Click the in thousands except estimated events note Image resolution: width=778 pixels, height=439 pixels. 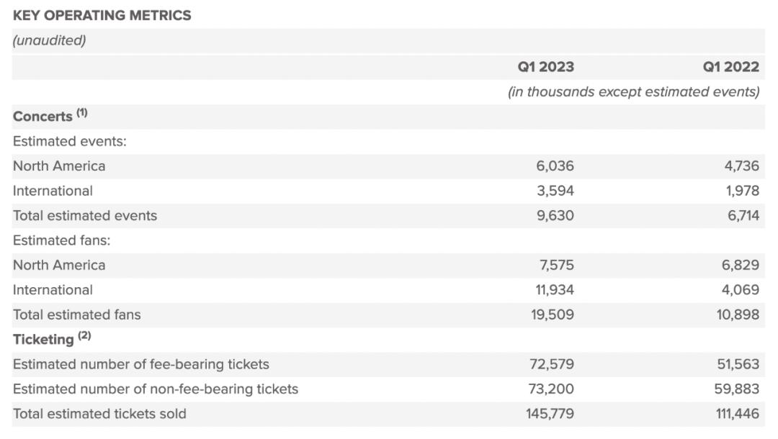tap(634, 91)
